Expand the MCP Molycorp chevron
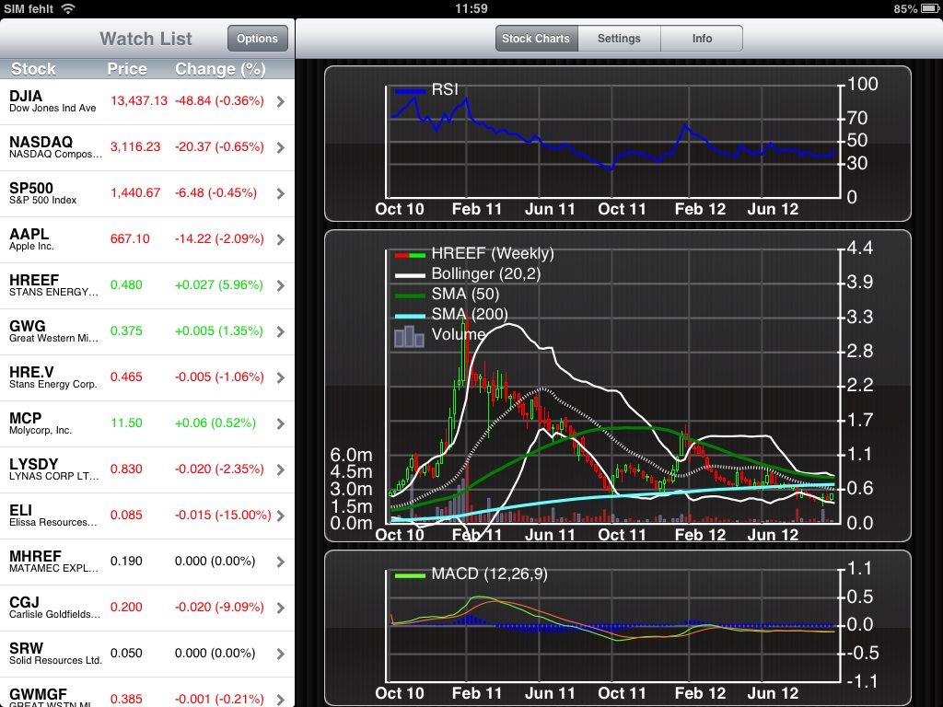 click(281, 423)
